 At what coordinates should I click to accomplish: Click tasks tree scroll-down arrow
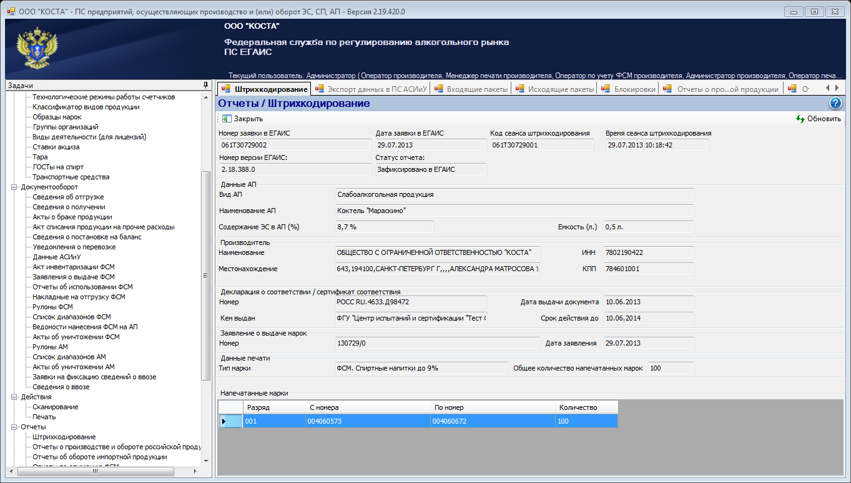(x=207, y=461)
